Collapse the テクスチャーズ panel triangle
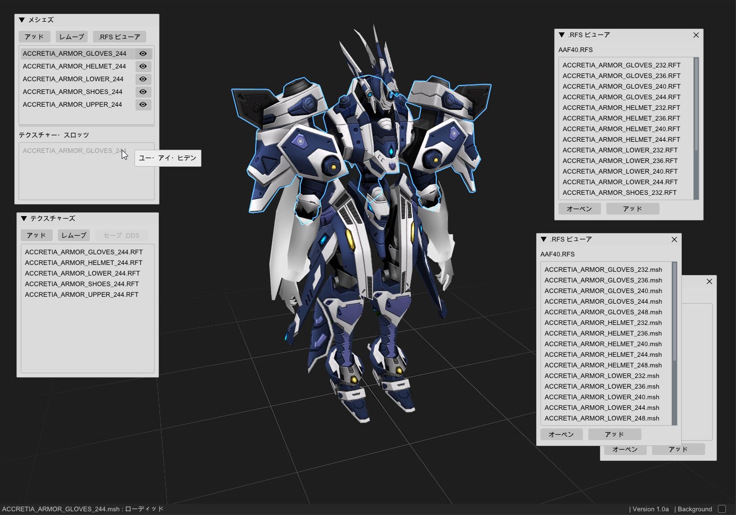736x515 pixels. click(x=24, y=219)
